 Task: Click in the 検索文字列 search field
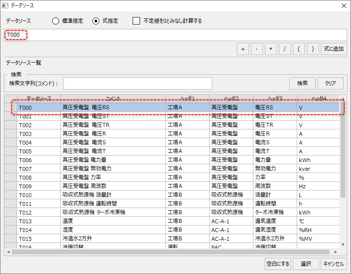137,83
